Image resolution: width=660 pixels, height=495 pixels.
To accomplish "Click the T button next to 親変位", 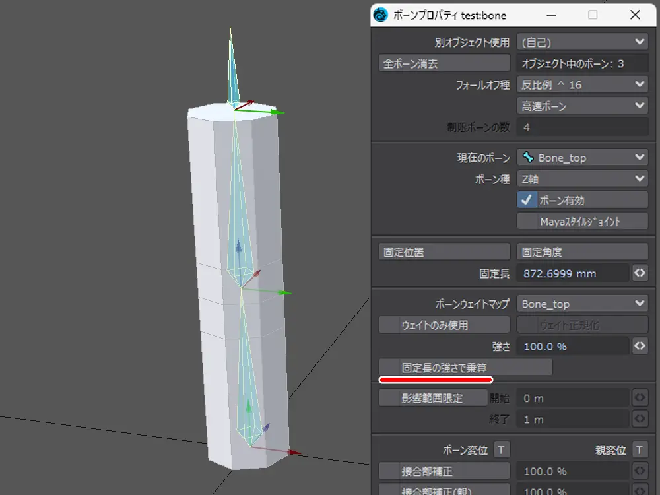I will 639,450.
